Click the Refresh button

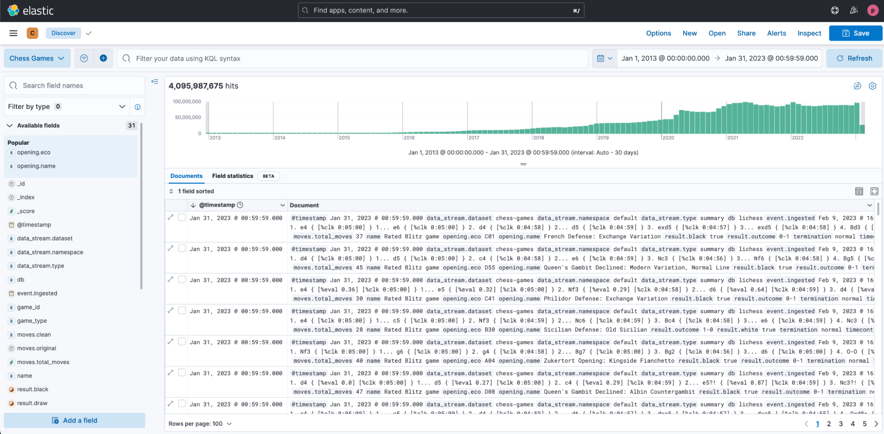(854, 58)
